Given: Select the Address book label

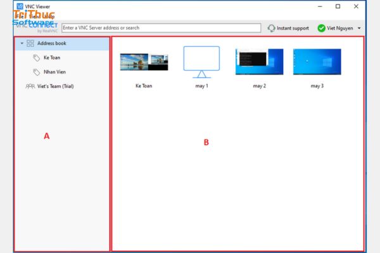Looking at the screenshot, I should tap(52, 44).
